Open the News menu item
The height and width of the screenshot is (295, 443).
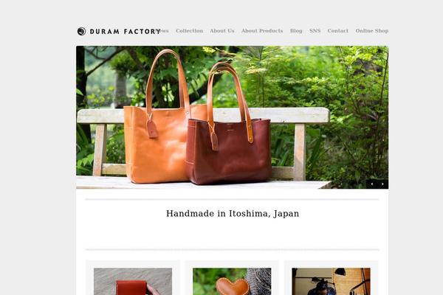162,31
